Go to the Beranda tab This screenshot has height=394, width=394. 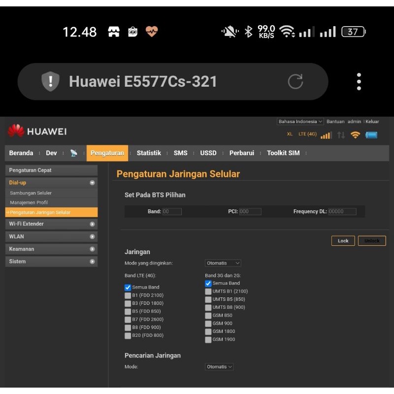point(21,153)
